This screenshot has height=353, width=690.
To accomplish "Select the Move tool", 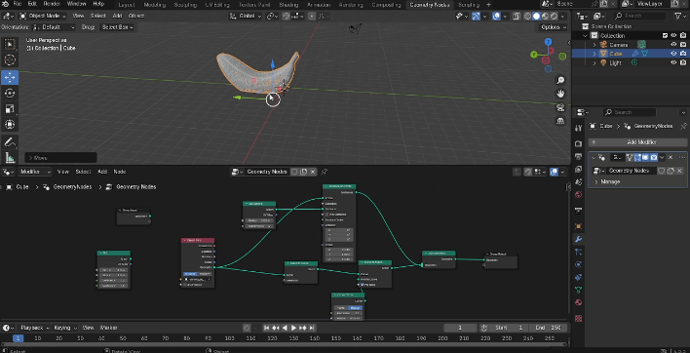I will click(10, 77).
